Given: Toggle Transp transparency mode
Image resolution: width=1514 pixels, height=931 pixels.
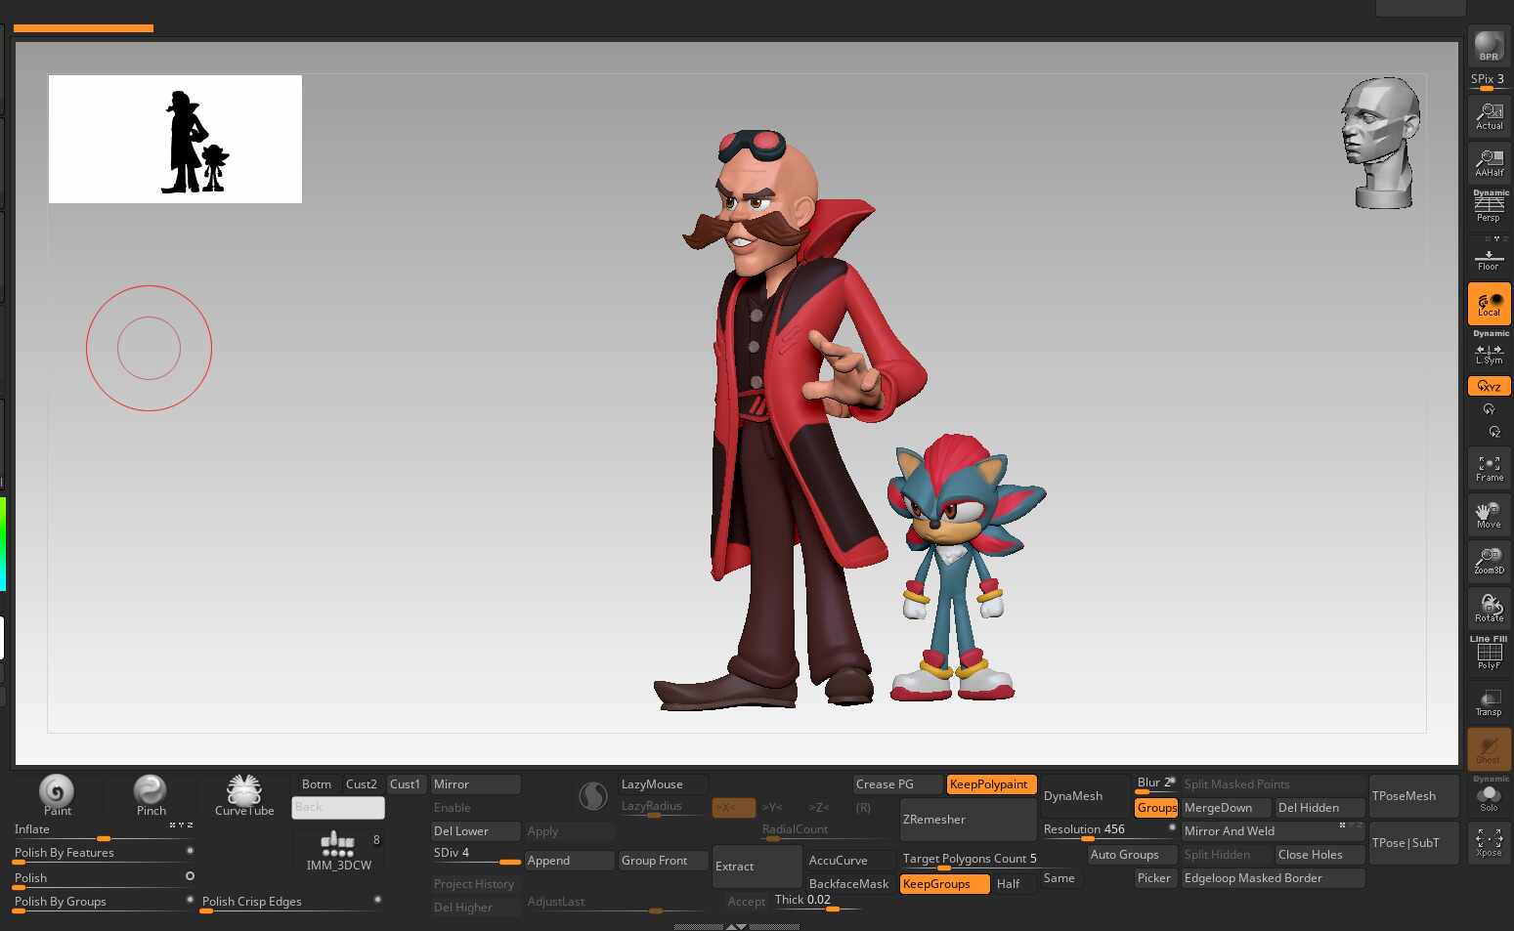Looking at the screenshot, I should tap(1489, 701).
